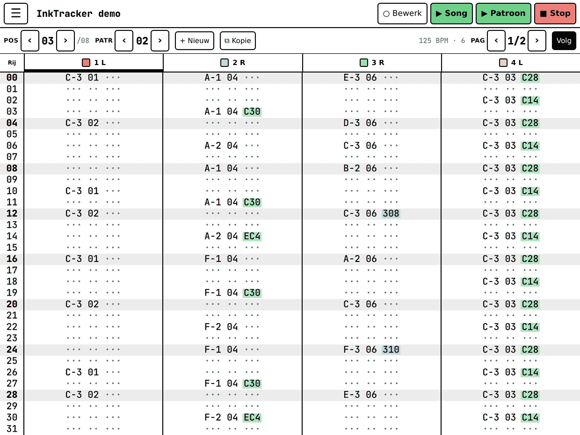The width and height of the screenshot is (580, 435).
Task: Open the hamburger menu
Action: (x=16, y=14)
